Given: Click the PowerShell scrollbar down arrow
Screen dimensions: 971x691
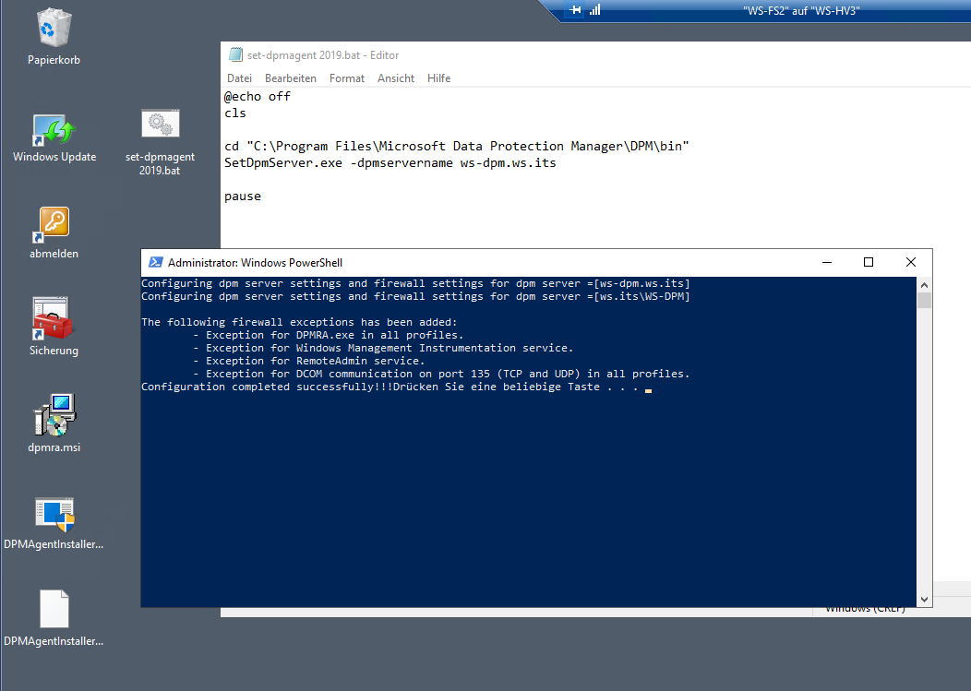Looking at the screenshot, I should point(924,600).
